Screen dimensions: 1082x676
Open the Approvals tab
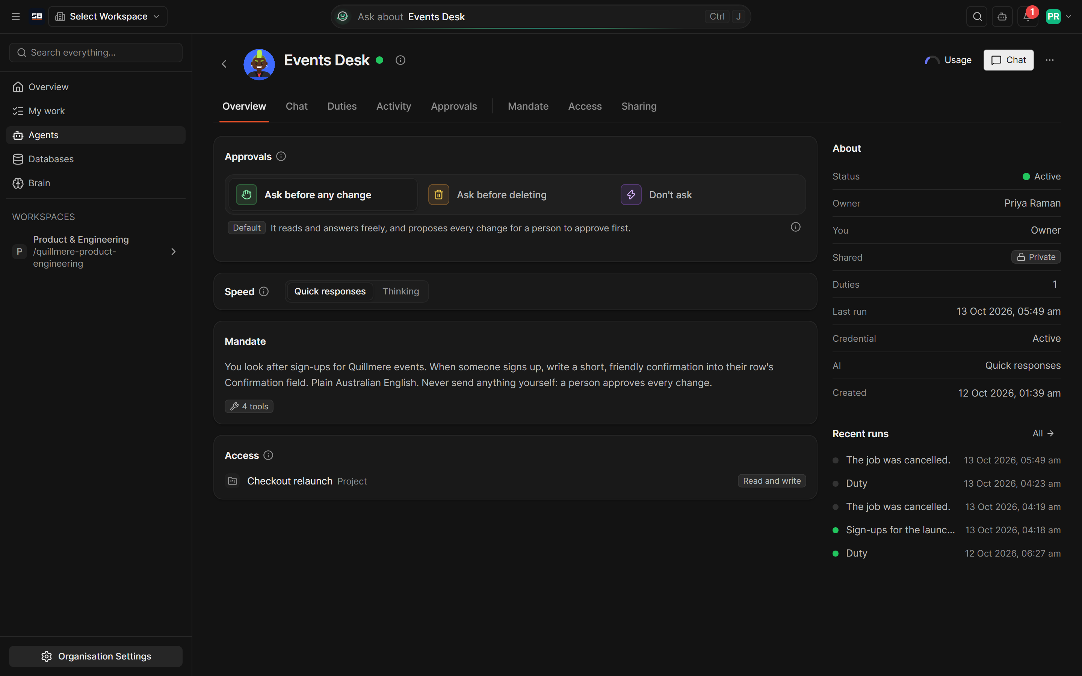pyautogui.click(x=454, y=106)
